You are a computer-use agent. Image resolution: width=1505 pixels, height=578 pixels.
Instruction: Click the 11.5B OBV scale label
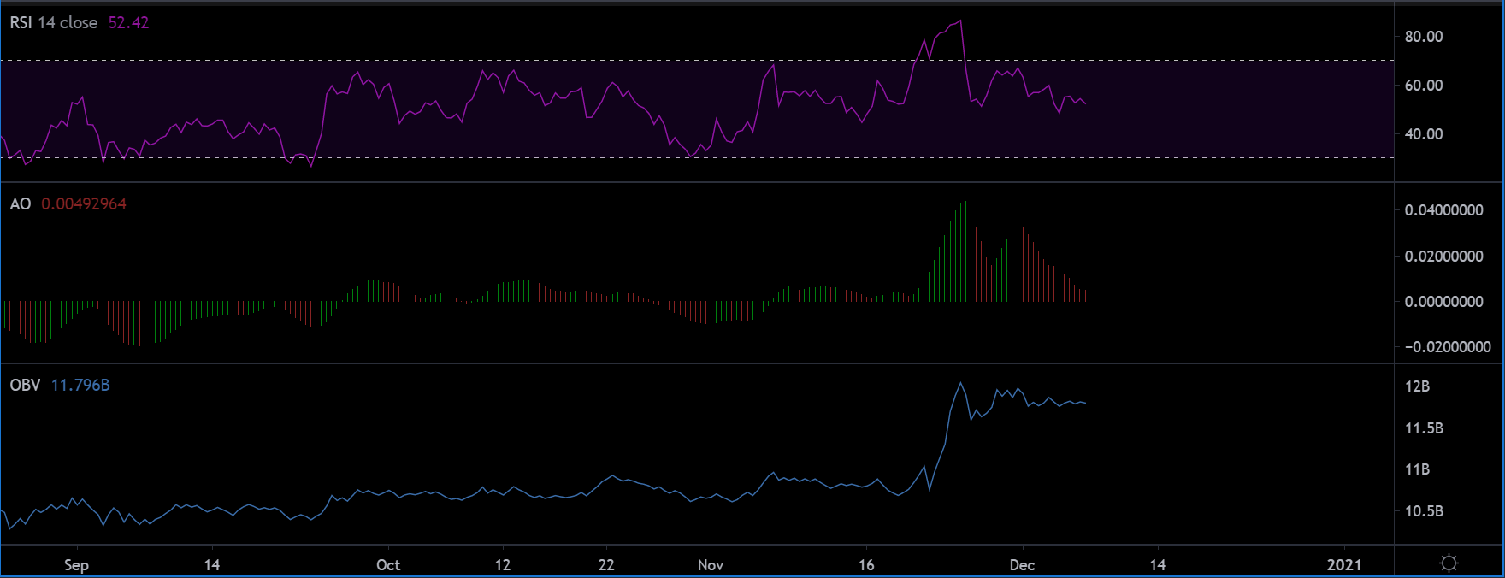(x=1425, y=428)
